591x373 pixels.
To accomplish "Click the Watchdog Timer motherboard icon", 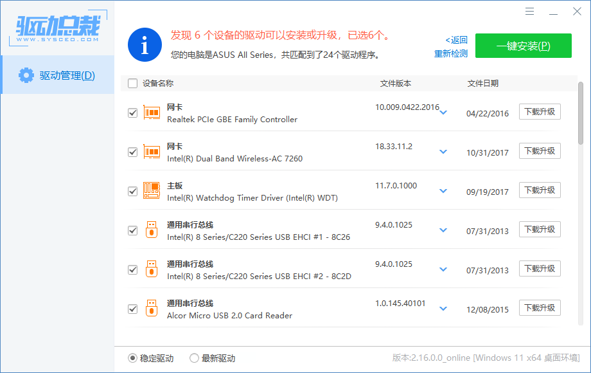I will (x=152, y=190).
